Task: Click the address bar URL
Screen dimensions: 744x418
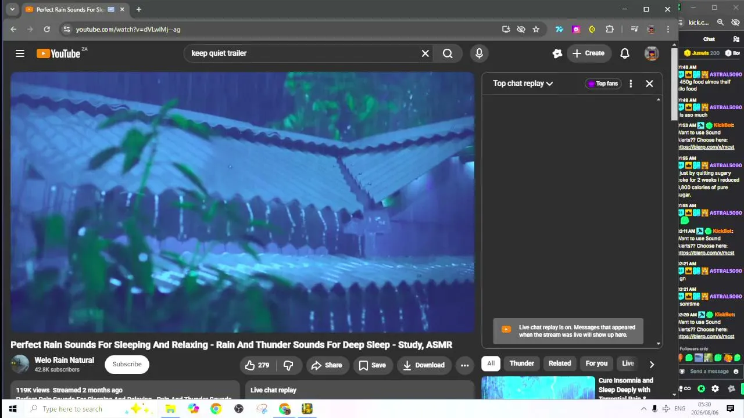Action: tap(128, 29)
